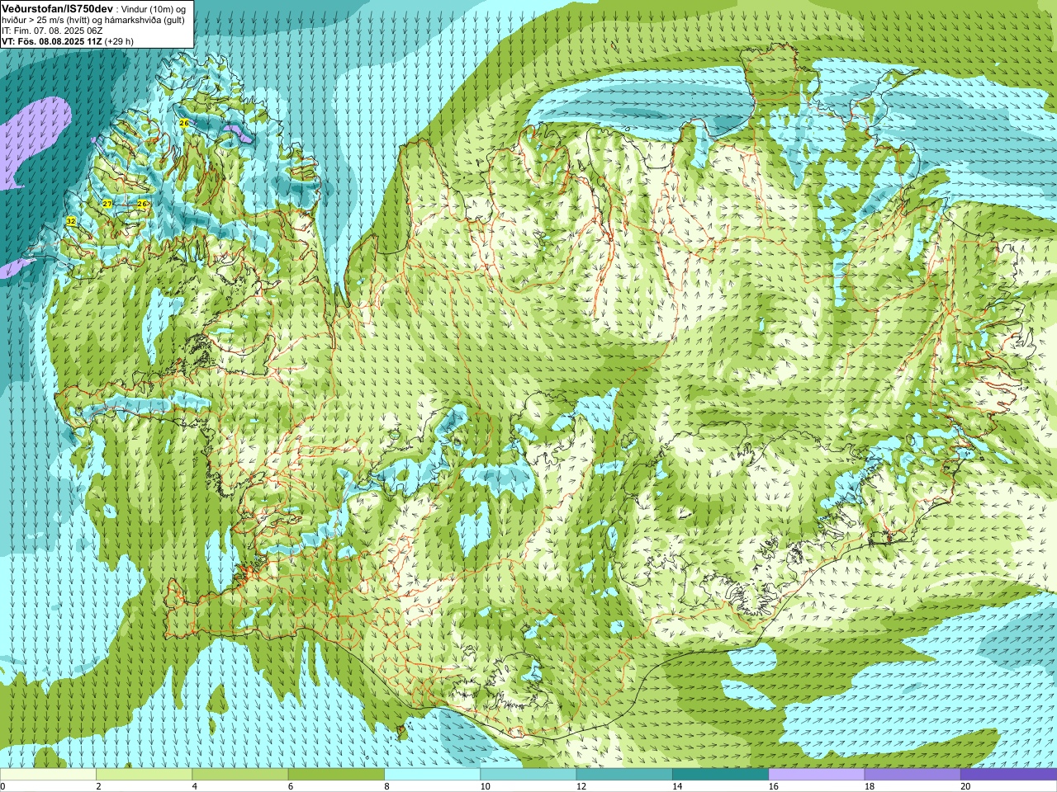Click the yellow gust label reading 32
This screenshot has height=792, width=1057.
click(x=71, y=221)
